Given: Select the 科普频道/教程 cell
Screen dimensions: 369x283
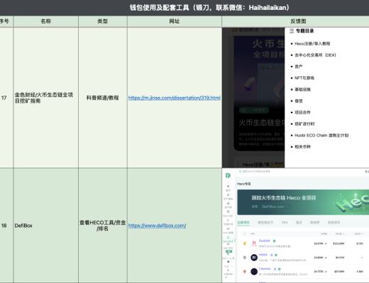Looking at the screenshot, I should tap(103, 98).
